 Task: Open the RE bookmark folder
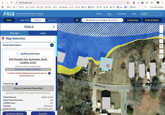(21, 7)
